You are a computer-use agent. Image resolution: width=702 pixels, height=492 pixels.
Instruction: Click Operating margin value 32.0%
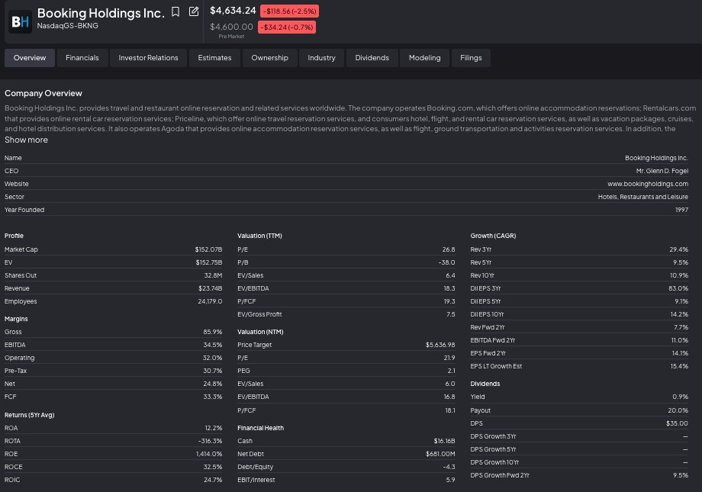213,358
